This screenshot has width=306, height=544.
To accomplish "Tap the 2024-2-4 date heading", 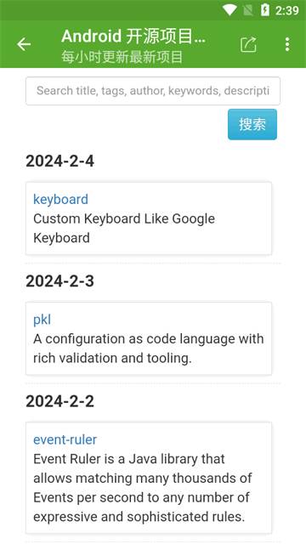I will click(59, 161).
